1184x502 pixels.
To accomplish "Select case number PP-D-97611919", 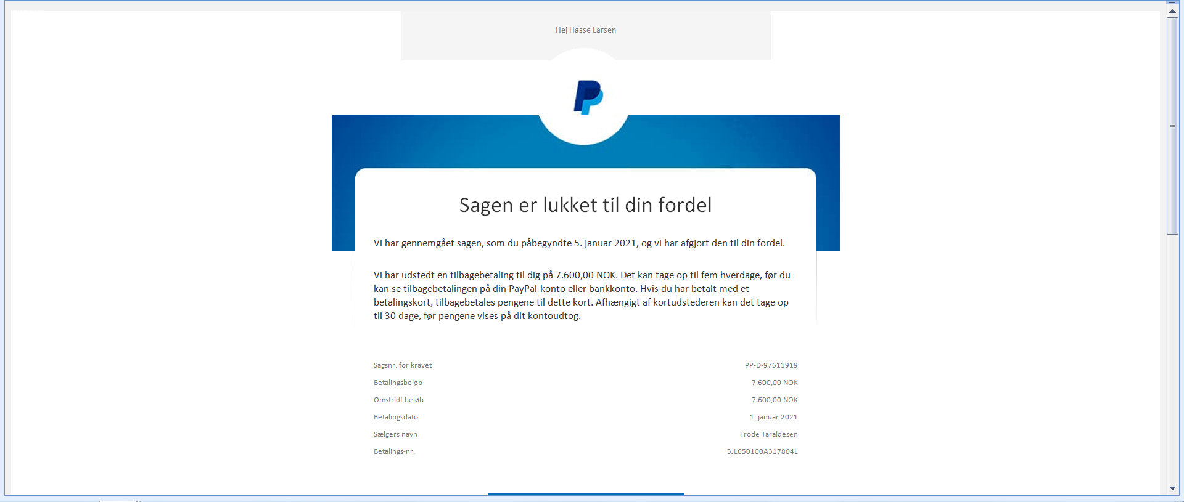I will click(771, 365).
